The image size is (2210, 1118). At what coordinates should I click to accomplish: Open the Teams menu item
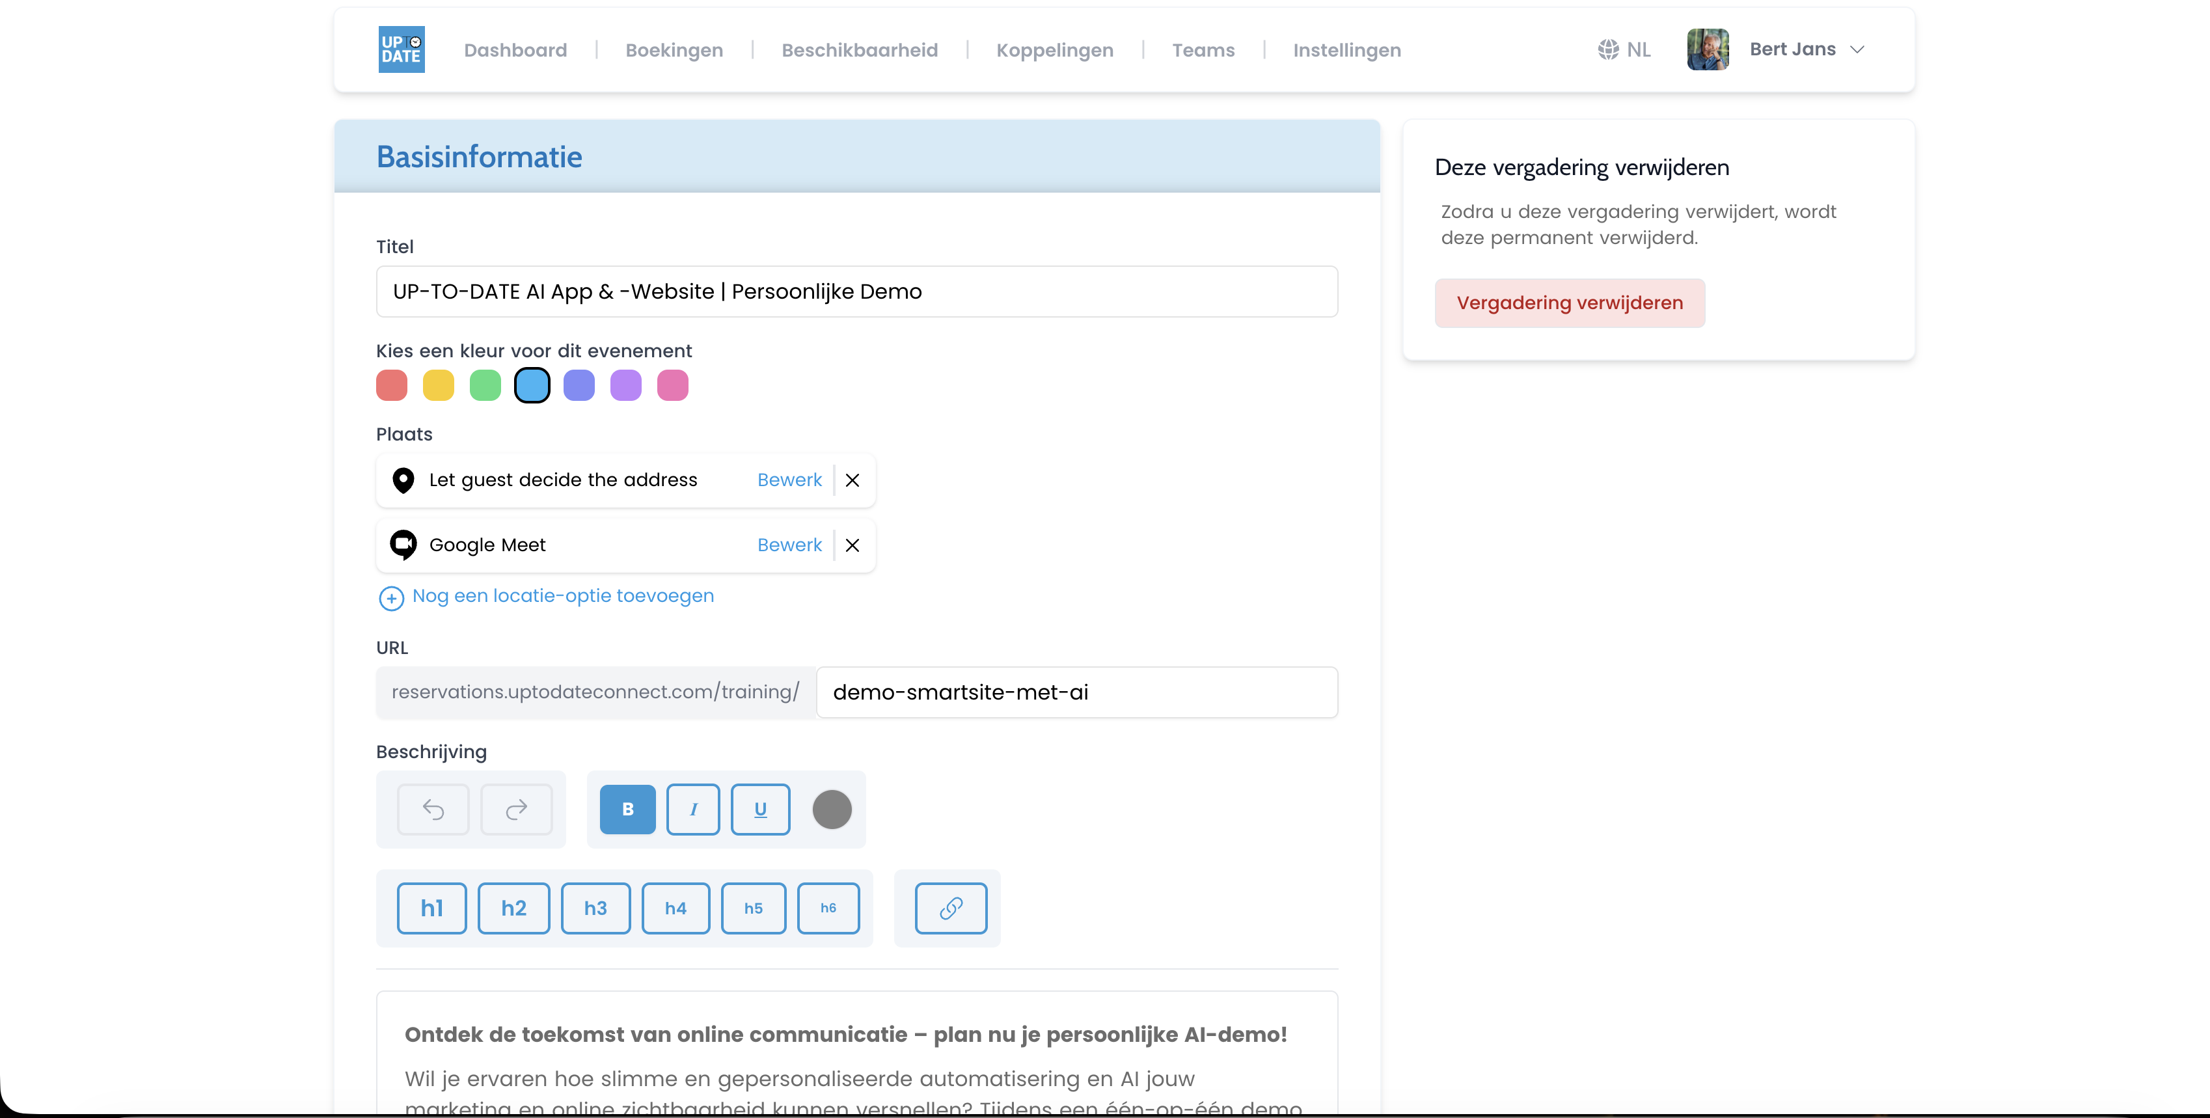tap(1203, 49)
